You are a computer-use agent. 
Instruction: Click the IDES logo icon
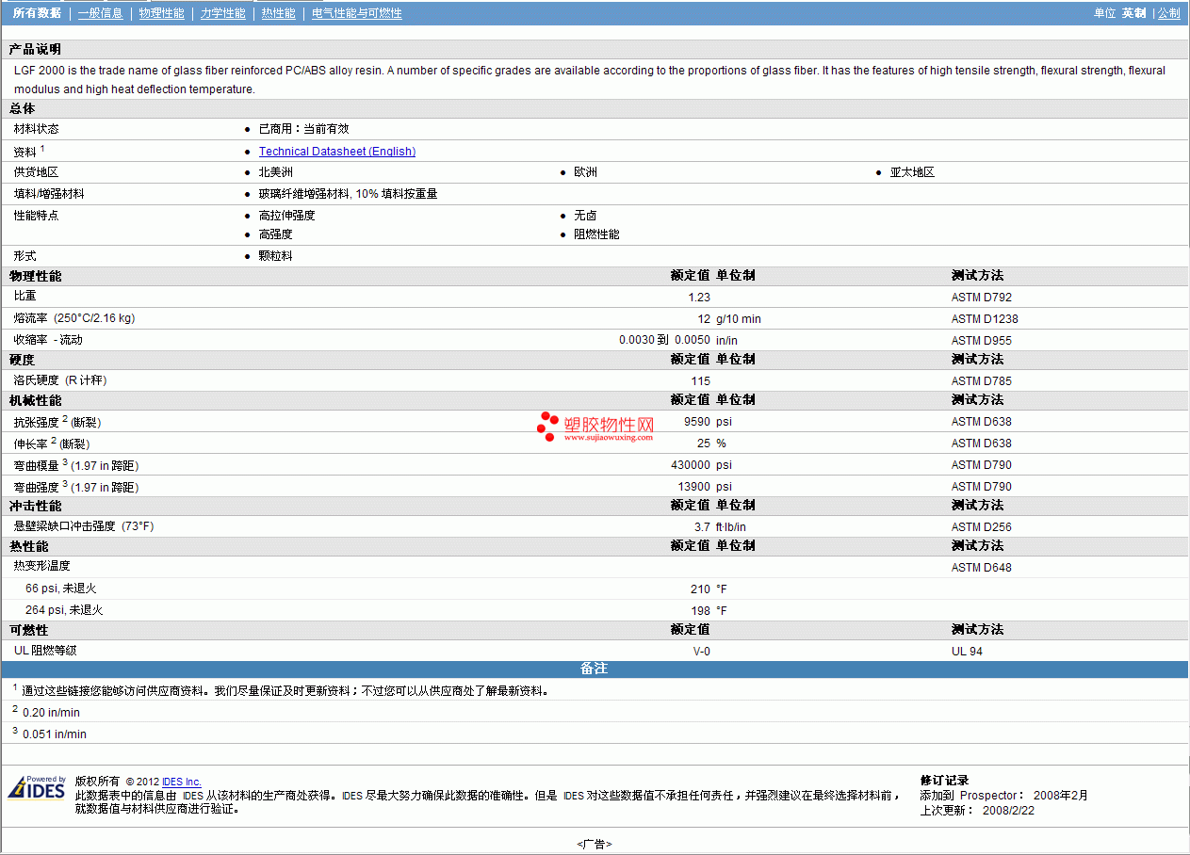(37, 787)
